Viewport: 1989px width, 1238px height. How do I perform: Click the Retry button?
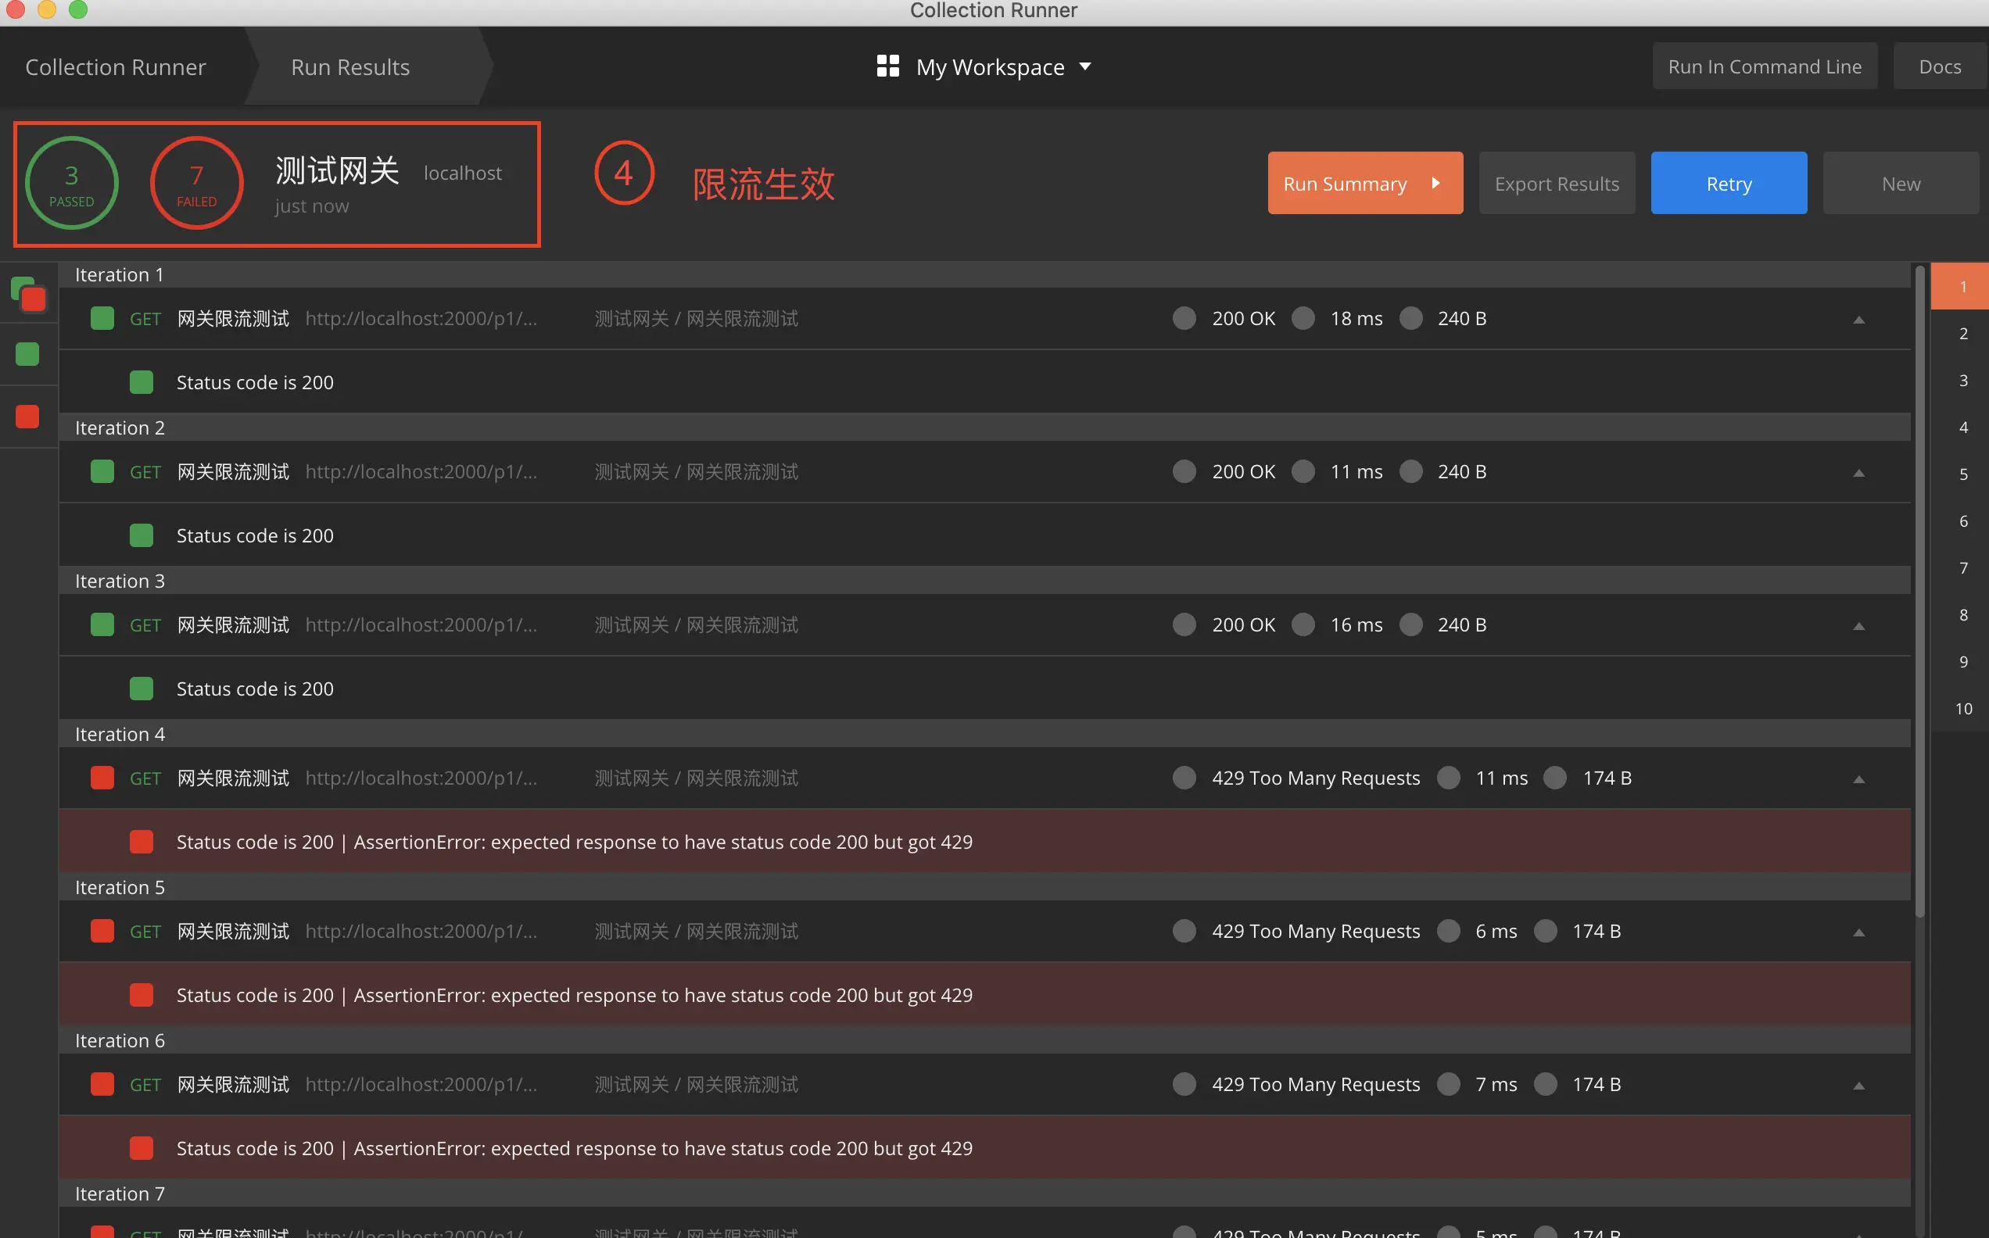click(x=1729, y=184)
